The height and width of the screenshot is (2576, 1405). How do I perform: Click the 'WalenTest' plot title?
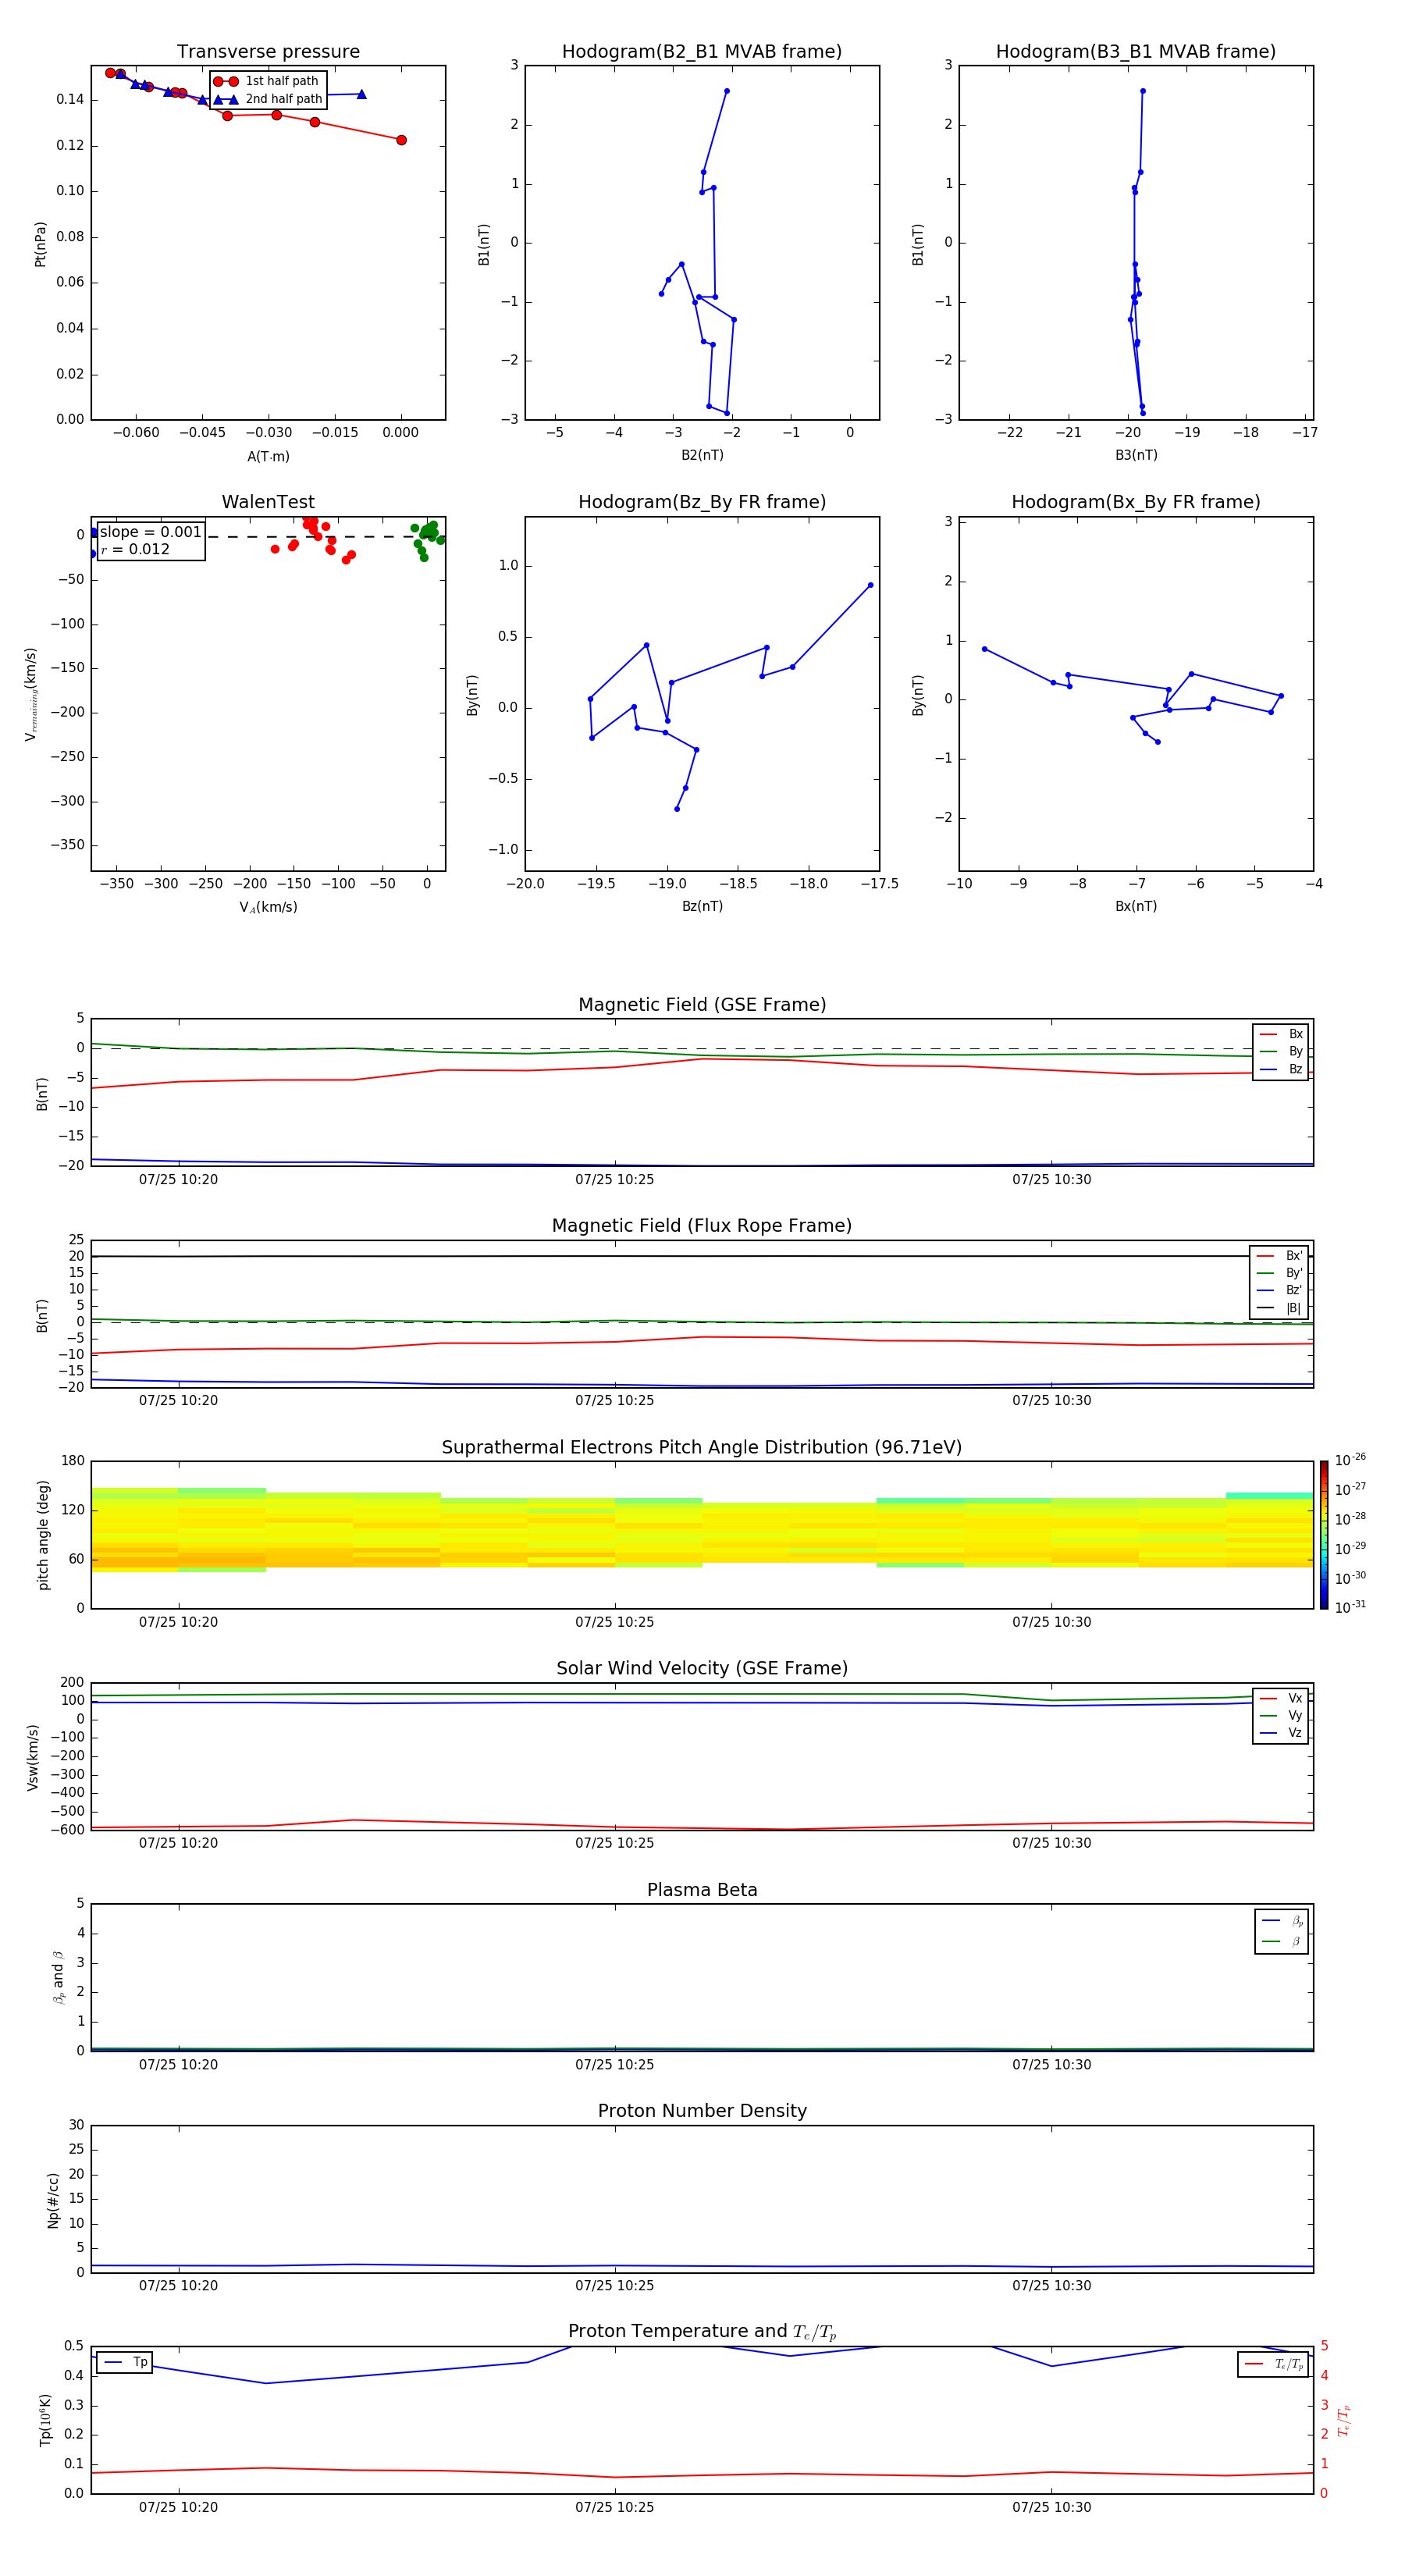[x=268, y=502]
